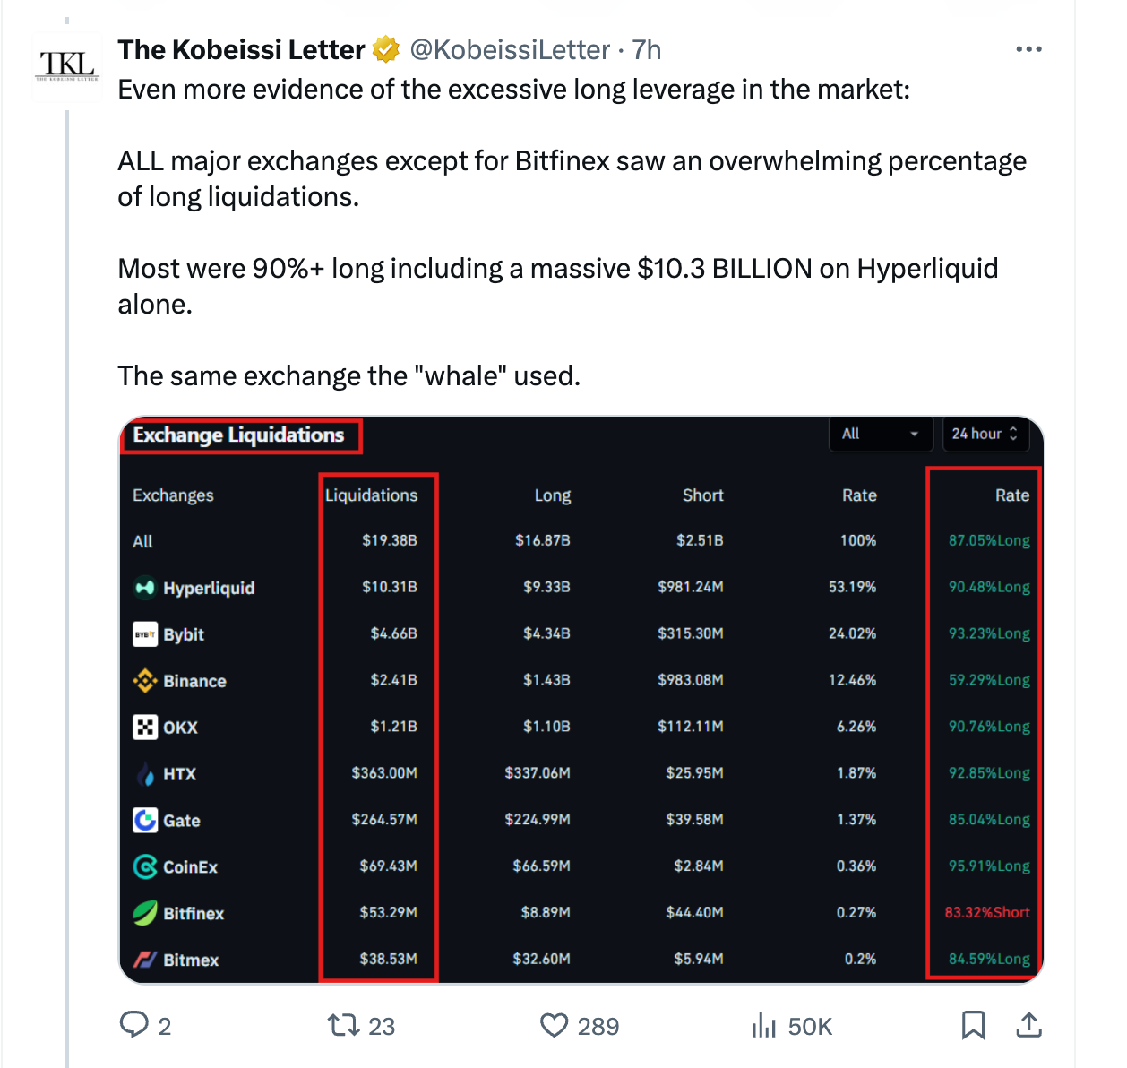
Task: Click the '7h' timestamp to open the tweet
Action: (x=648, y=49)
